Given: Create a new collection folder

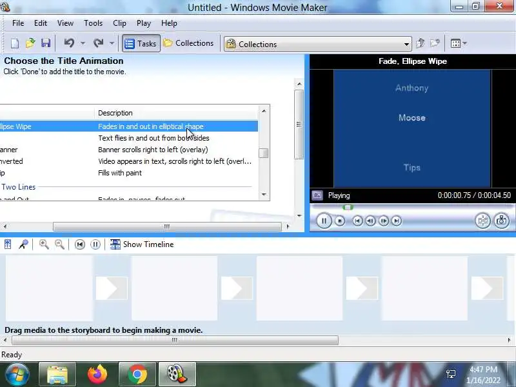Looking at the screenshot, I should [x=435, y=43].
